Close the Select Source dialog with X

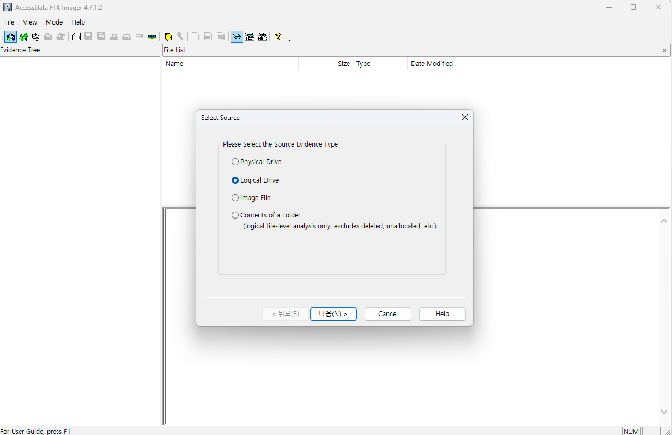tap(465, 117)
